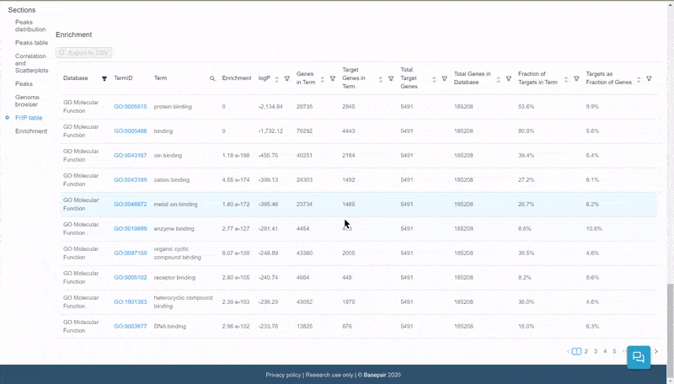Open filter for Total Target Genes
Screen dimensions: 674x384
click(444, 78)
